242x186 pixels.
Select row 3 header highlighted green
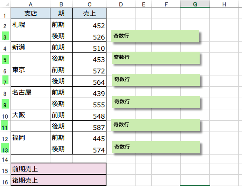(x=5, y=37)
